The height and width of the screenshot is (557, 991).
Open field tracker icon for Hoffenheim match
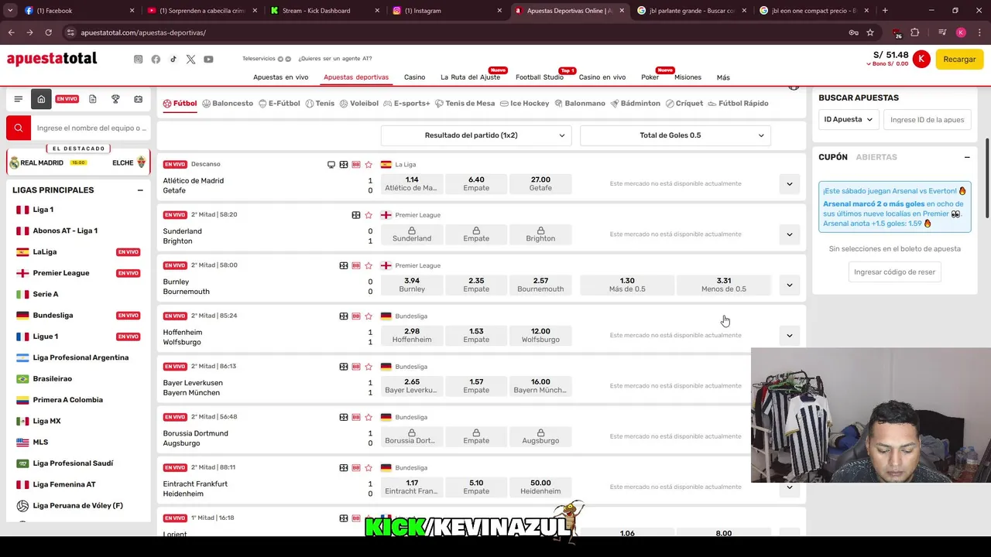tap(344, 316)
